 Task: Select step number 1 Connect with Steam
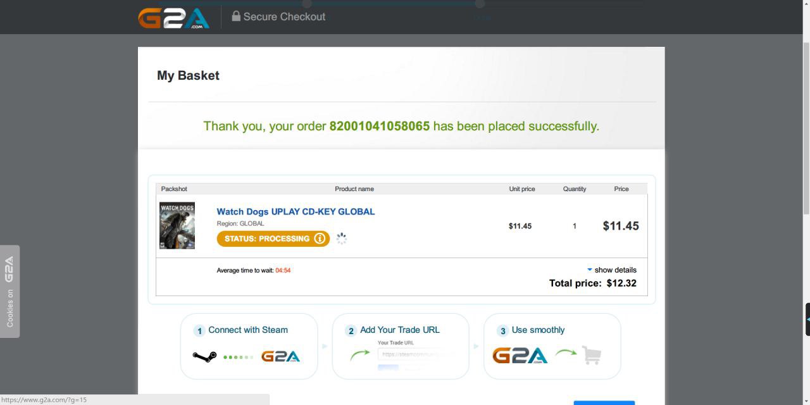[199, 331]
